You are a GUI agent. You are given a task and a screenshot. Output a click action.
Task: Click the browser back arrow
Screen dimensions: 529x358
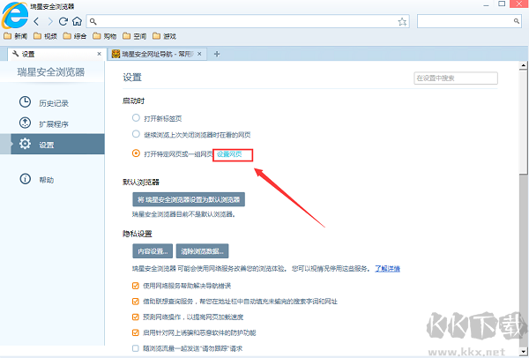point(37,21)
